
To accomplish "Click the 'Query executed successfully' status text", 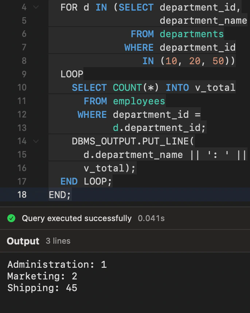I will tap(77, 219).
